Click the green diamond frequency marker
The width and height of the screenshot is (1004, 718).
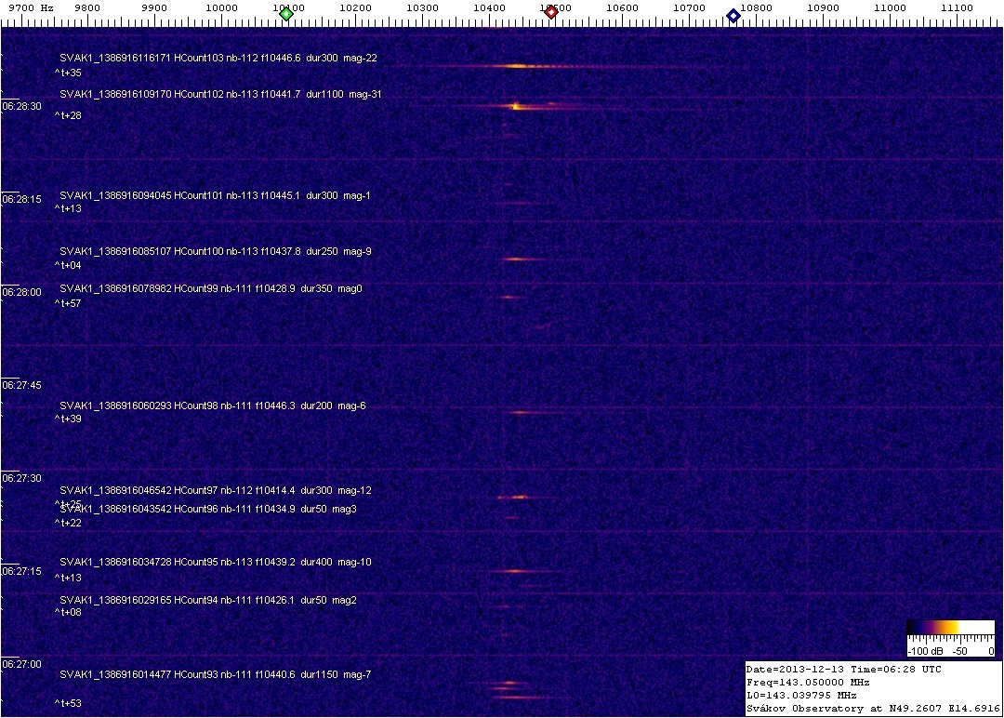tap(286, 14)
